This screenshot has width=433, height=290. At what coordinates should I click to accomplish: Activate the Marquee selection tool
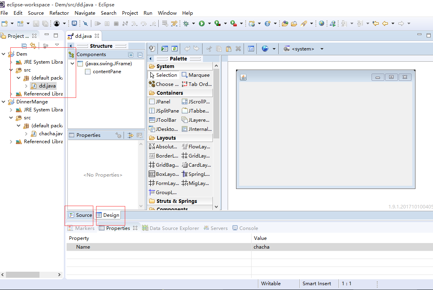196,75
